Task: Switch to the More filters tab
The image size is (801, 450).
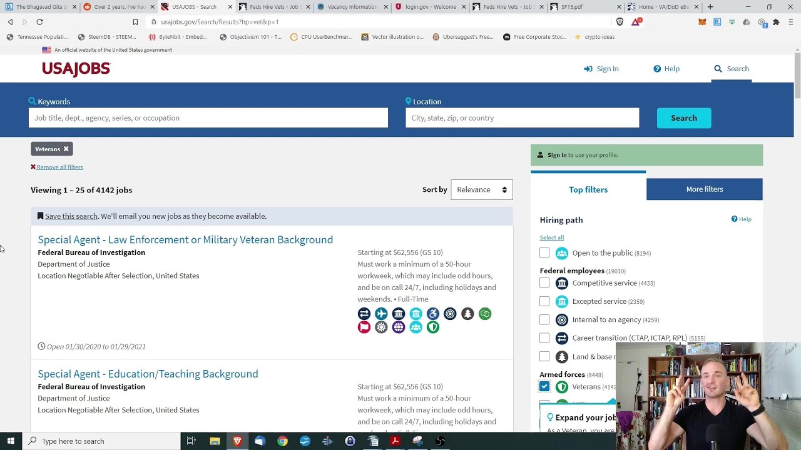Action: (x=705, y=189)
